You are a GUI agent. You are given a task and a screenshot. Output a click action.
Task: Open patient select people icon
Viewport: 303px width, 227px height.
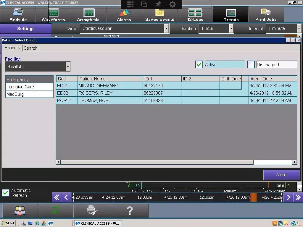(x=20, y=211)
